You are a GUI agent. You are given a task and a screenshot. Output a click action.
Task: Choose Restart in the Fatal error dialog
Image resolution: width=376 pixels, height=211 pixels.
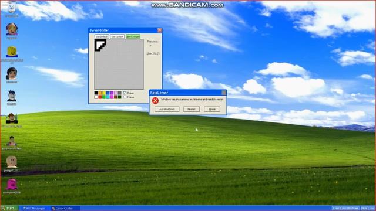(x=192, y=109)
